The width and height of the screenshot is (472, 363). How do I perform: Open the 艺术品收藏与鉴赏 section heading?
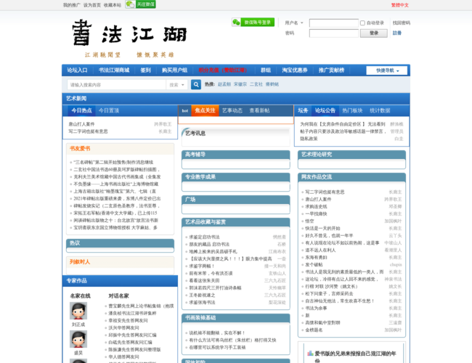[206, 222]
